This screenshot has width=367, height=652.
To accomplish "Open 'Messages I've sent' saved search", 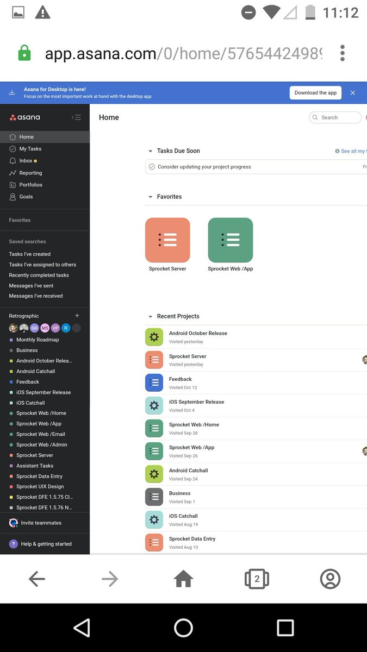I will (x=31, y=286).
